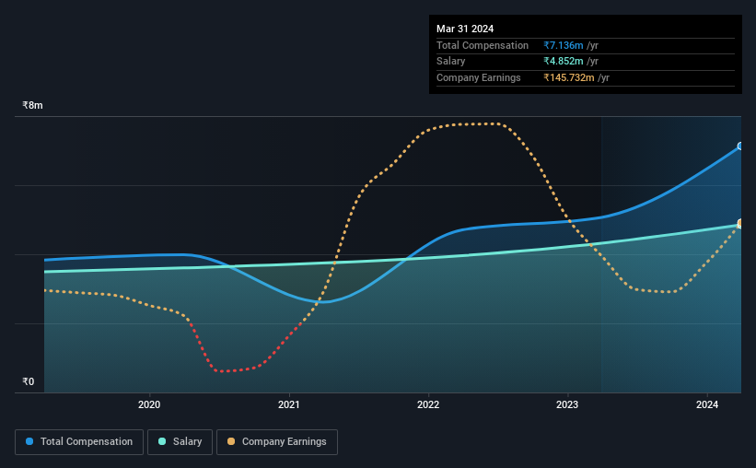Click the blue Total Compensation legend dot
The width and height of the screenshot is (756, 468).
point(29,441)
